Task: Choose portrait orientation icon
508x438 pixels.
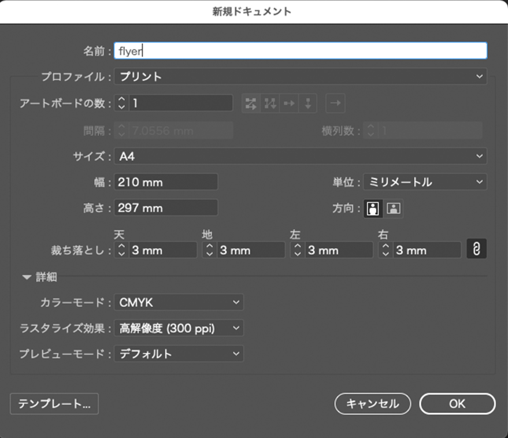Action: point(373,209)
